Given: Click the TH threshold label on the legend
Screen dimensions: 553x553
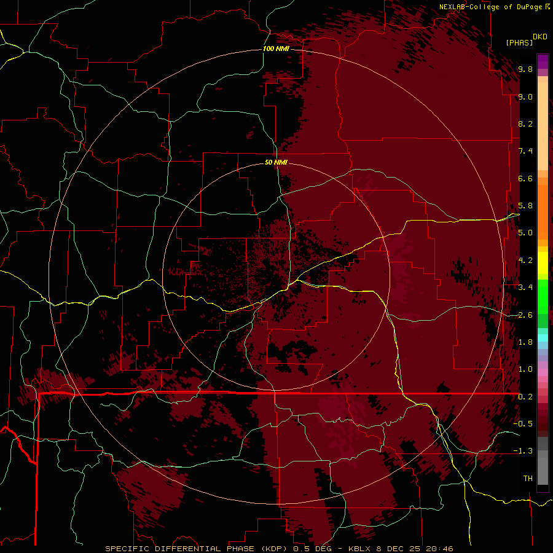Looking at the screenshot, I should coord(528,479).
